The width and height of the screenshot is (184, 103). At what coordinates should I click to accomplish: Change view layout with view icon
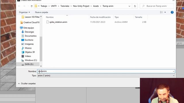162,12
